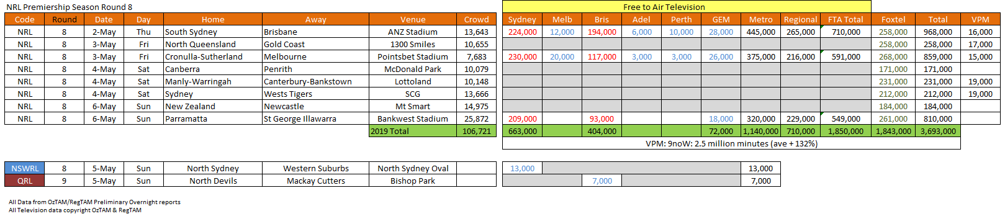1005x224 pixels.
Task: Click the '13,643' crowd cell
Action: [477, 32]
